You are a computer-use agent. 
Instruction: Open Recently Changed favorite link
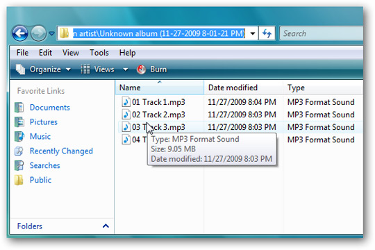[x=61, y=151]
